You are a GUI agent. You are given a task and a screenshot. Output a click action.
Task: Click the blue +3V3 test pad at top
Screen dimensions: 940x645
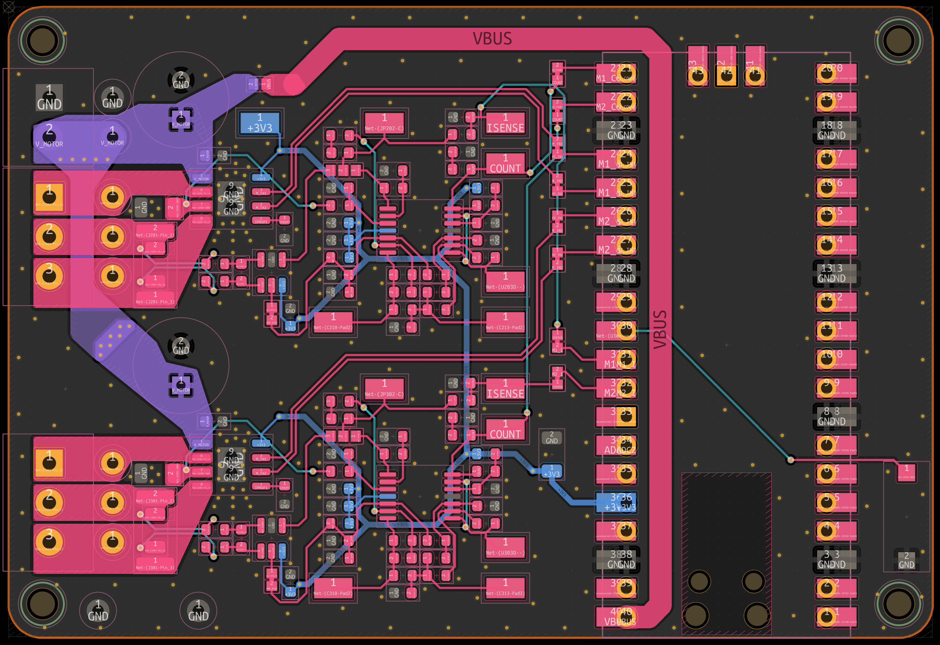(260, 123)
